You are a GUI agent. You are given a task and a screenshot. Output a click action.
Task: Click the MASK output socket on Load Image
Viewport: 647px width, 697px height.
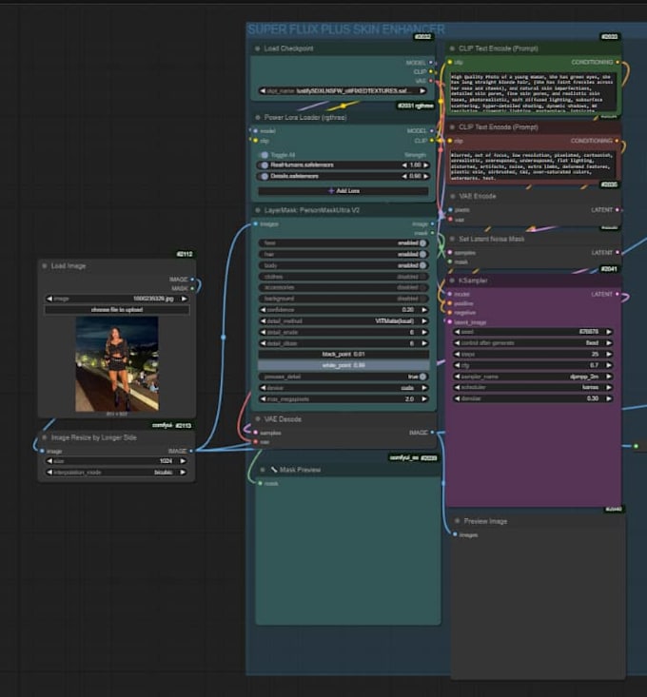192,288
